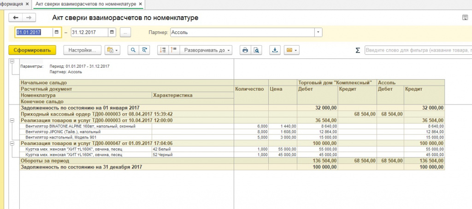This screenshot has width=472, height=209.
Task: Collapse the Параметры group
Action: [x=12, y=61]
